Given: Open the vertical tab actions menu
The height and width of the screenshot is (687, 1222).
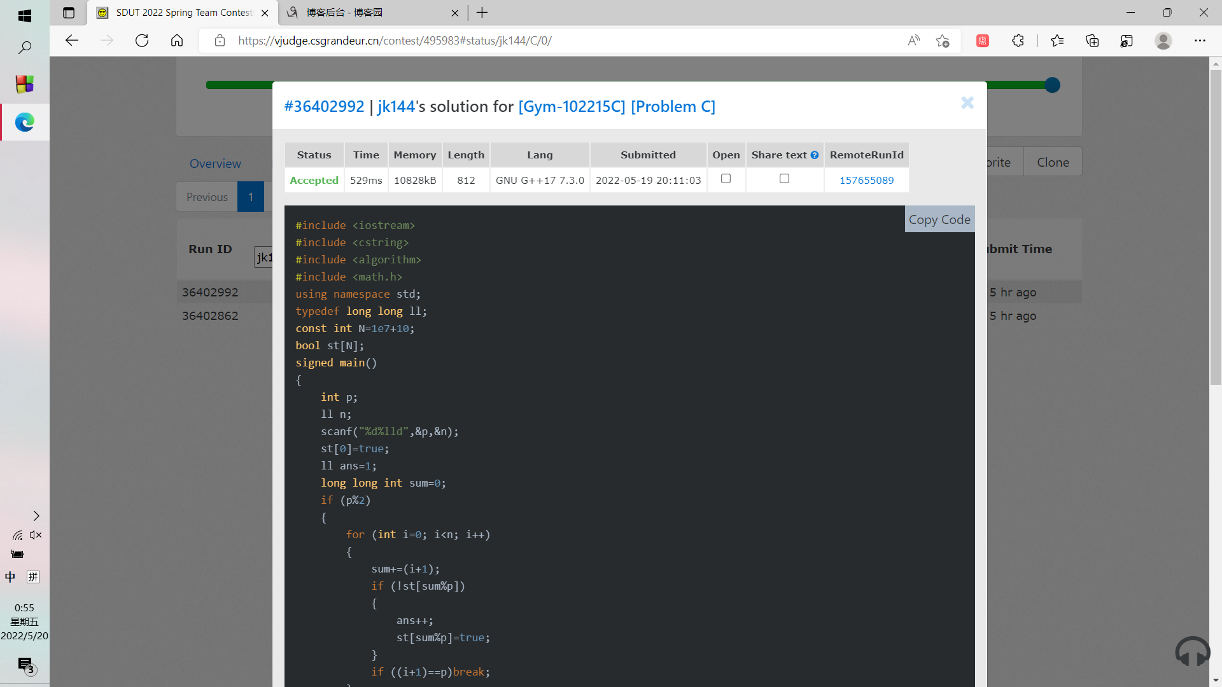Looking at the screenshot, I should click(69, 13).
